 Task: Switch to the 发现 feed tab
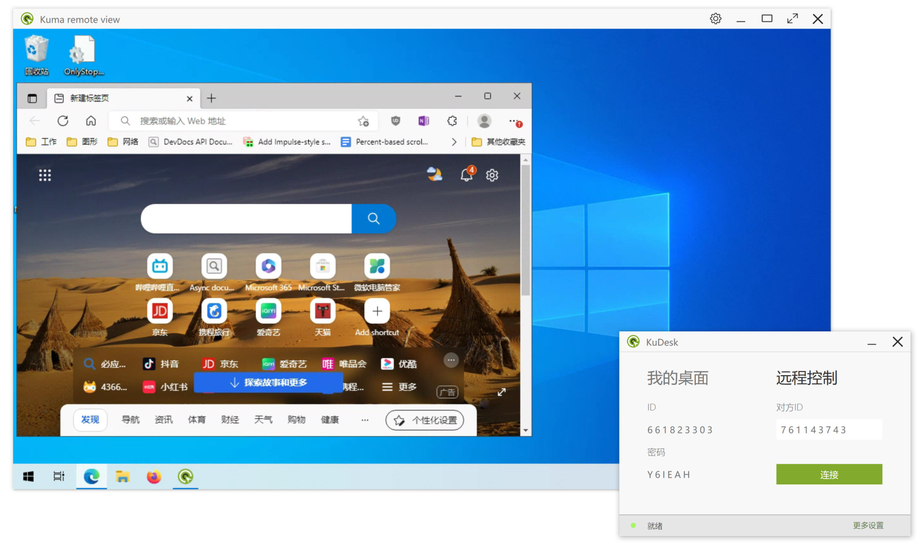pyautogui.click(x=90, y=420)
